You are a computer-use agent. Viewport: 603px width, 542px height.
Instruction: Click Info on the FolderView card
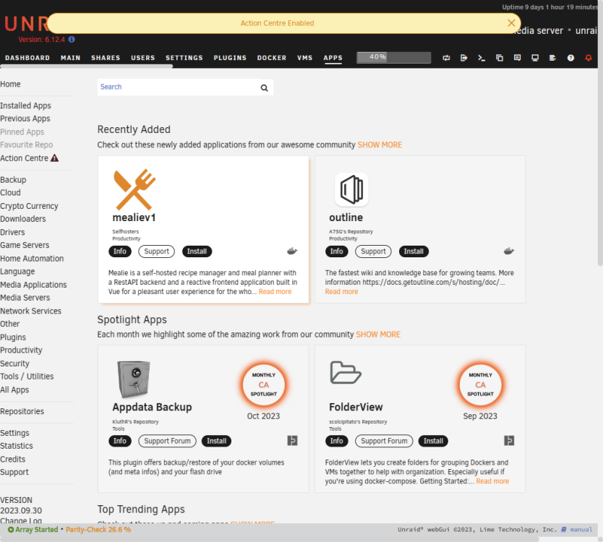coord(336,441)
